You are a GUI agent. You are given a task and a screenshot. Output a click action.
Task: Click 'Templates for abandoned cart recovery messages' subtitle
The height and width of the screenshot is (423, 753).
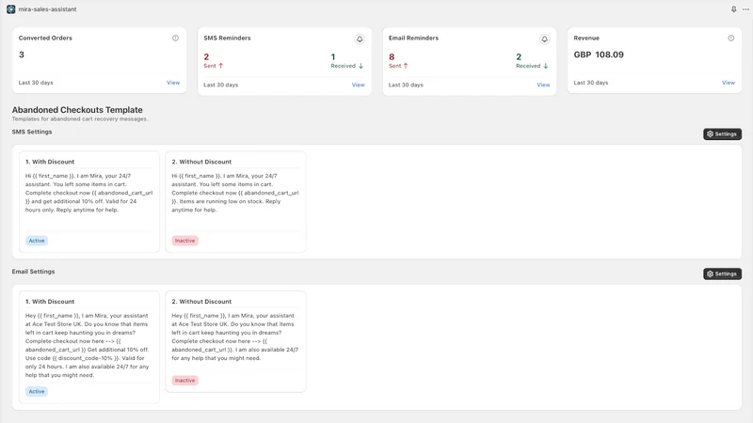[x=80, y=119]
